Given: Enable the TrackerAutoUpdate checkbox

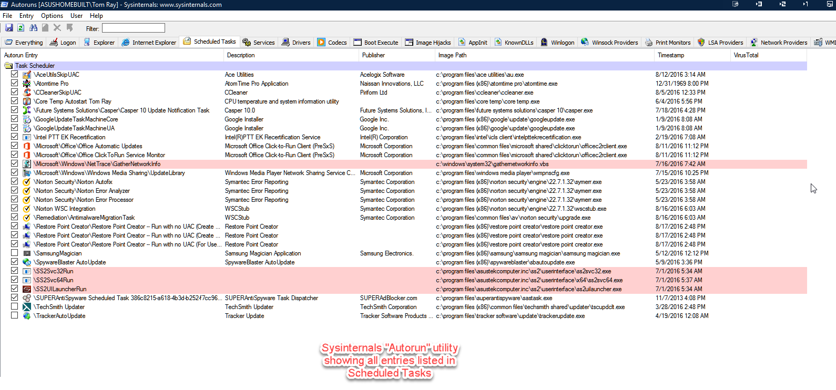Looking at the screenshot, I should (x=15, y=315).
